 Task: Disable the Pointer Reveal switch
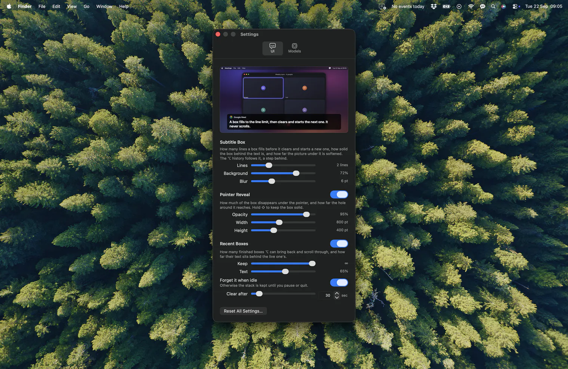pyautogui.click(x=339, y=194)
